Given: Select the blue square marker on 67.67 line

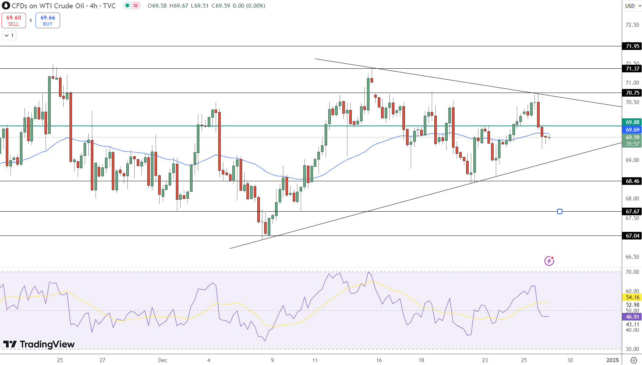Looking at the screenshot, I should click(559, 211).
